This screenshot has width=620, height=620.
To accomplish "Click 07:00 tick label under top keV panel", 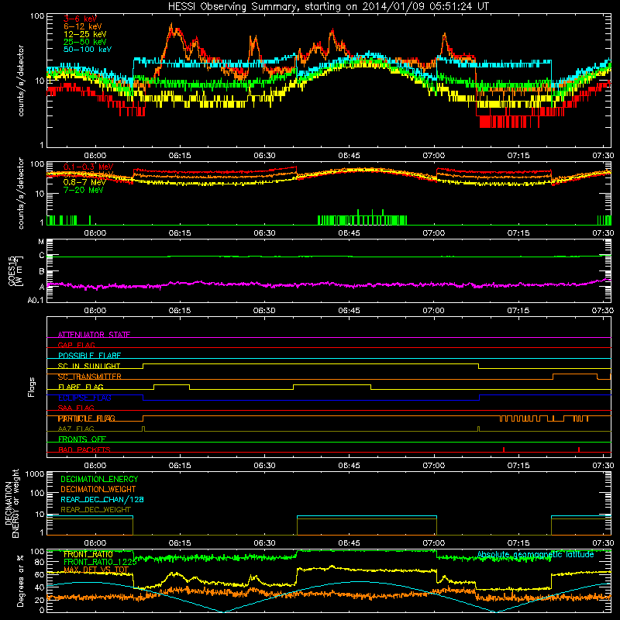I will [x=434, y=156].
